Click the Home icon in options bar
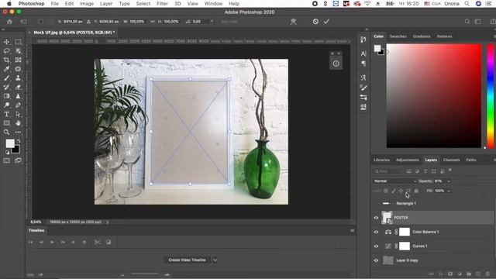 (x=9, y=22)
